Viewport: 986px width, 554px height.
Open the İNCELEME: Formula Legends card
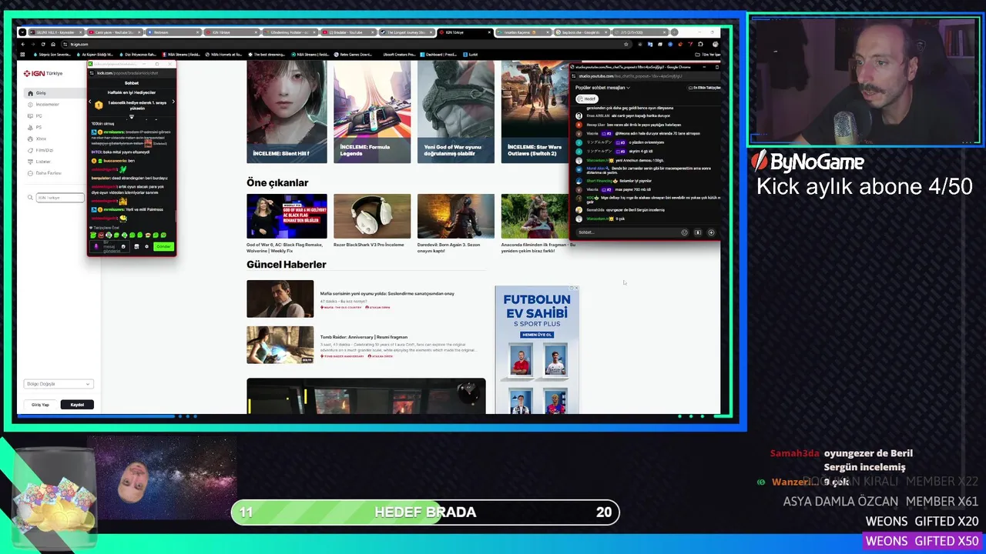[x=372, y=112]
